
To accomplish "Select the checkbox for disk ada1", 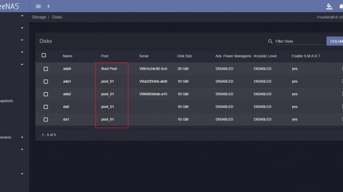I will tap(46, 82).
